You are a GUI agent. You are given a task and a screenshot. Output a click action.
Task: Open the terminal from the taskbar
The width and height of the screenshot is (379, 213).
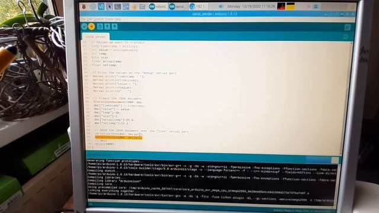(x=118, y=7)
